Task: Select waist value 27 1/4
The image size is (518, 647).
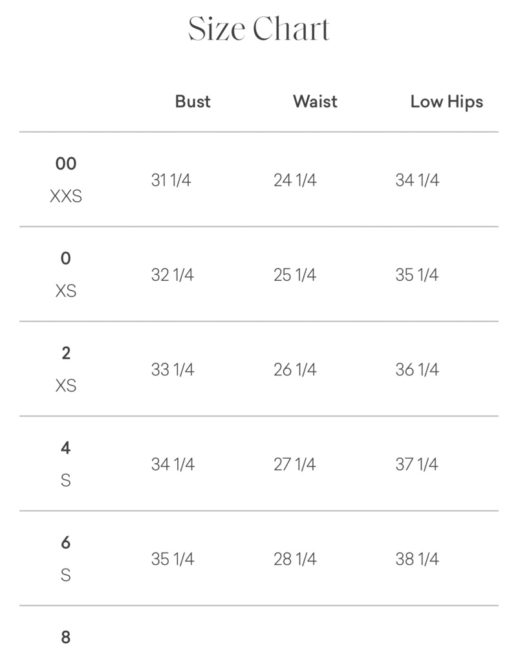Action: 294,464
